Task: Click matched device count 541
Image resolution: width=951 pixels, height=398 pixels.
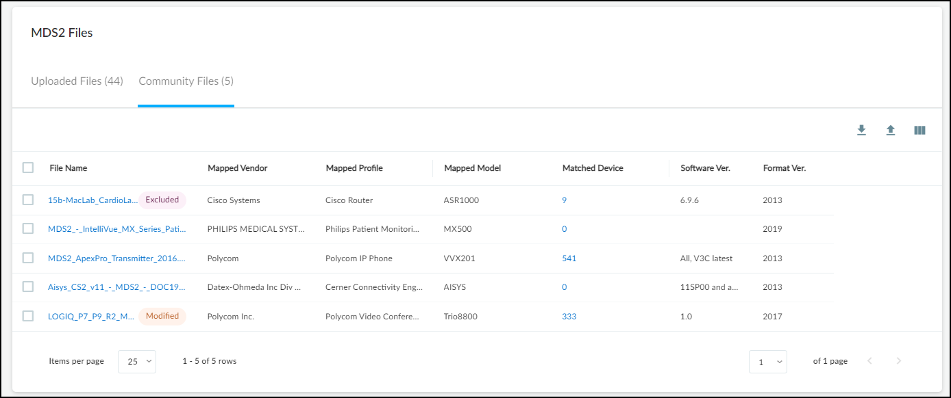Action: pos(569,258)
